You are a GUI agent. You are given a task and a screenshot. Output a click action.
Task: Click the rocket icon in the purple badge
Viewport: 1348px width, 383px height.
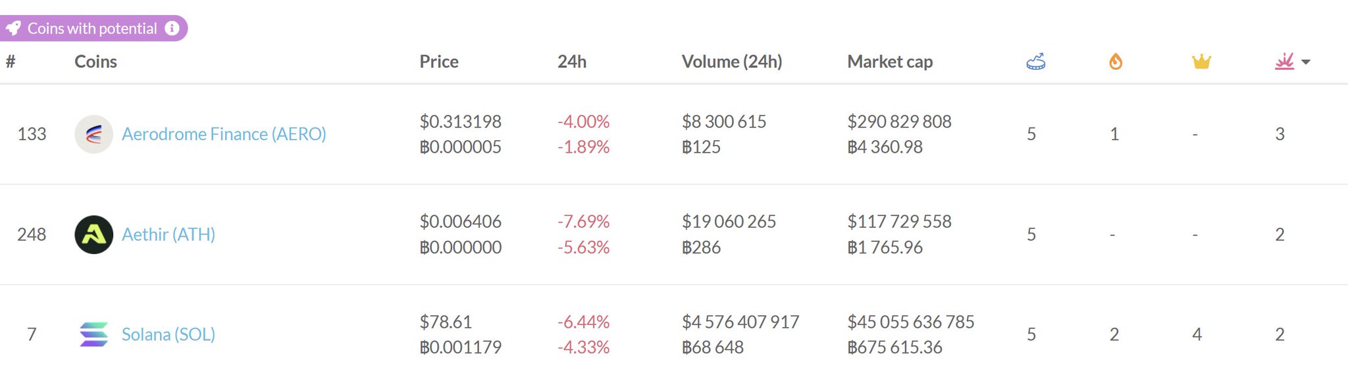[x=13, y=29]
